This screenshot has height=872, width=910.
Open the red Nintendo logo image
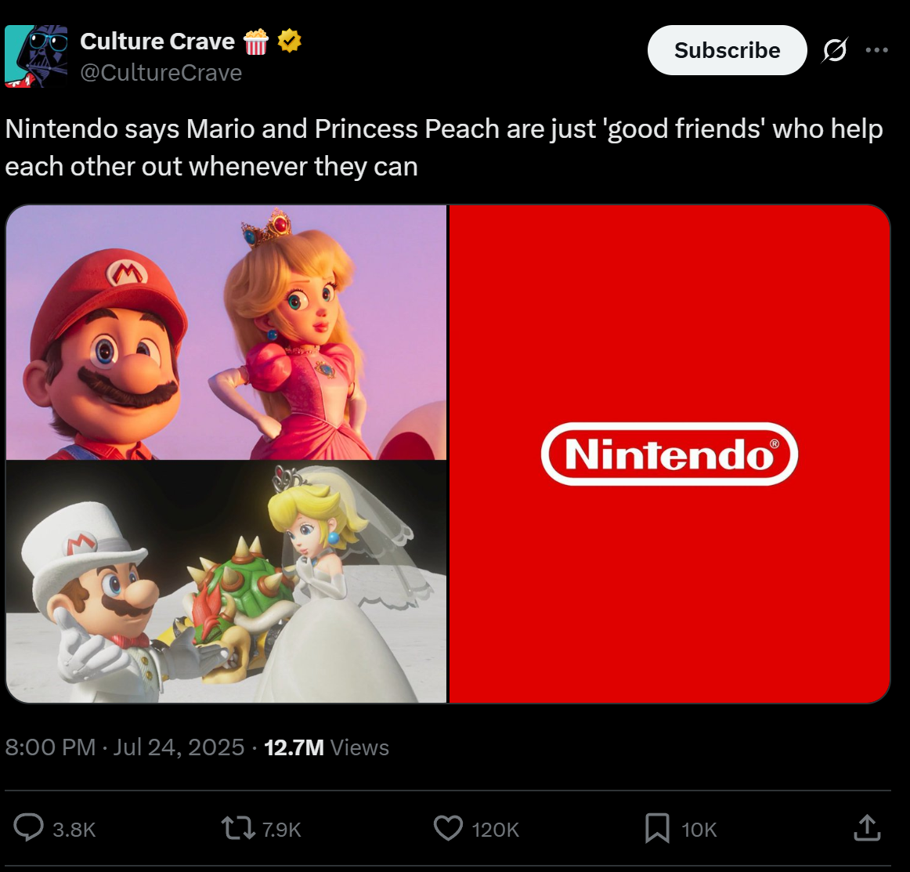pos(670,454)
